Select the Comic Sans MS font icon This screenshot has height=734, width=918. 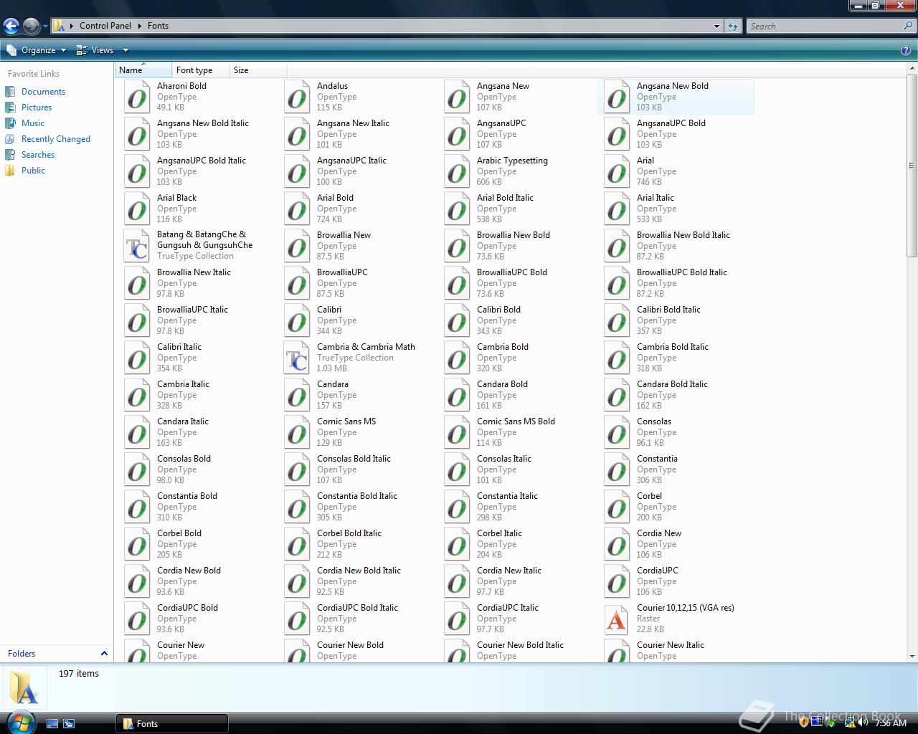(297, 432)
